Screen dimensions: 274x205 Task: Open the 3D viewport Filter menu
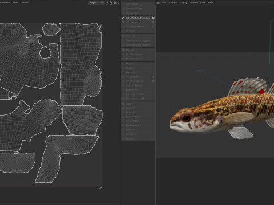coord(203,3)
